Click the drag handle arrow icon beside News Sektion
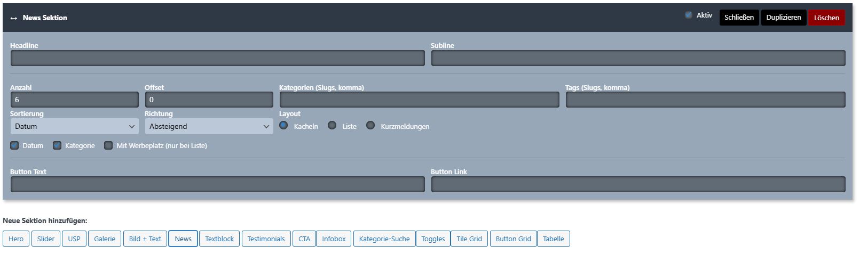Screen dimensions: 860x254 click(14, 18)
